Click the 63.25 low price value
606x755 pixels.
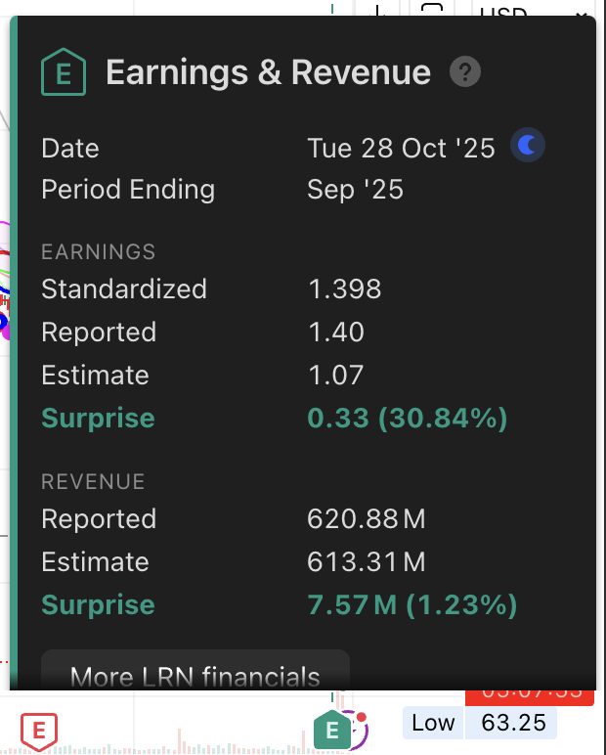pos(510,723)
